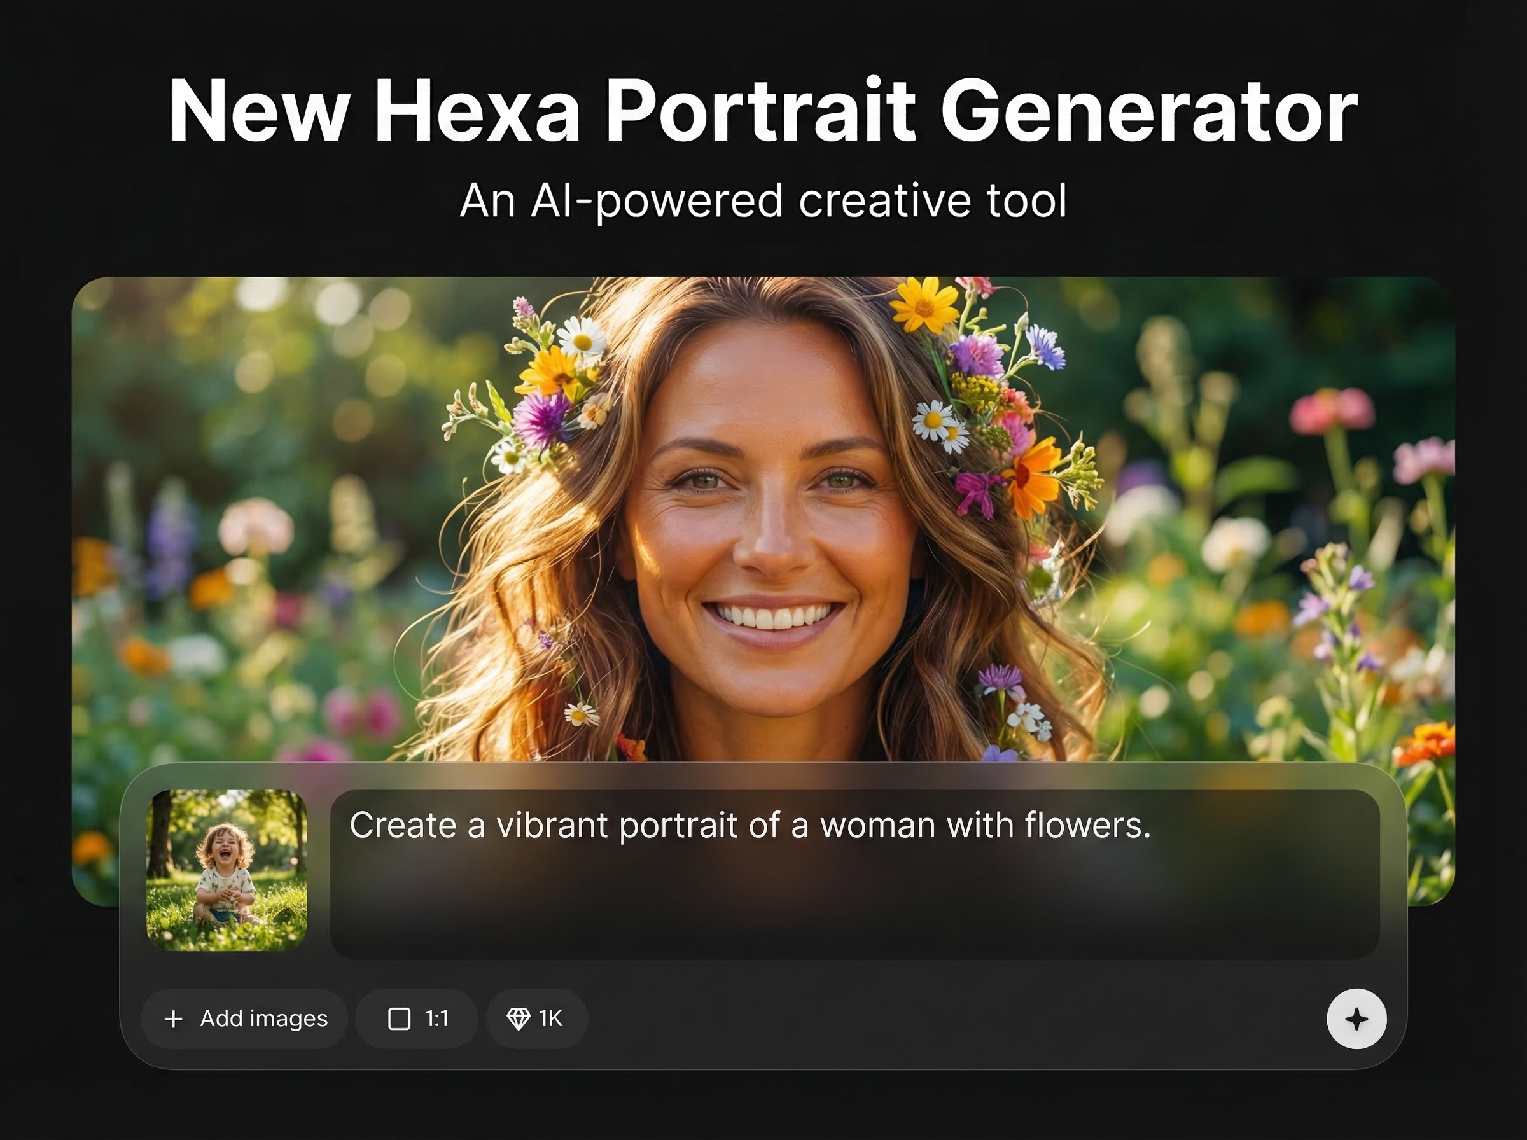Click the "An AI-powered creative tool" subtitle
This screenshot has width=1527, height=1140.
[x=762, y=201]
